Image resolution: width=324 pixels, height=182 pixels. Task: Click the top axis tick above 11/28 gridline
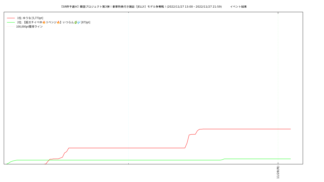278,12
